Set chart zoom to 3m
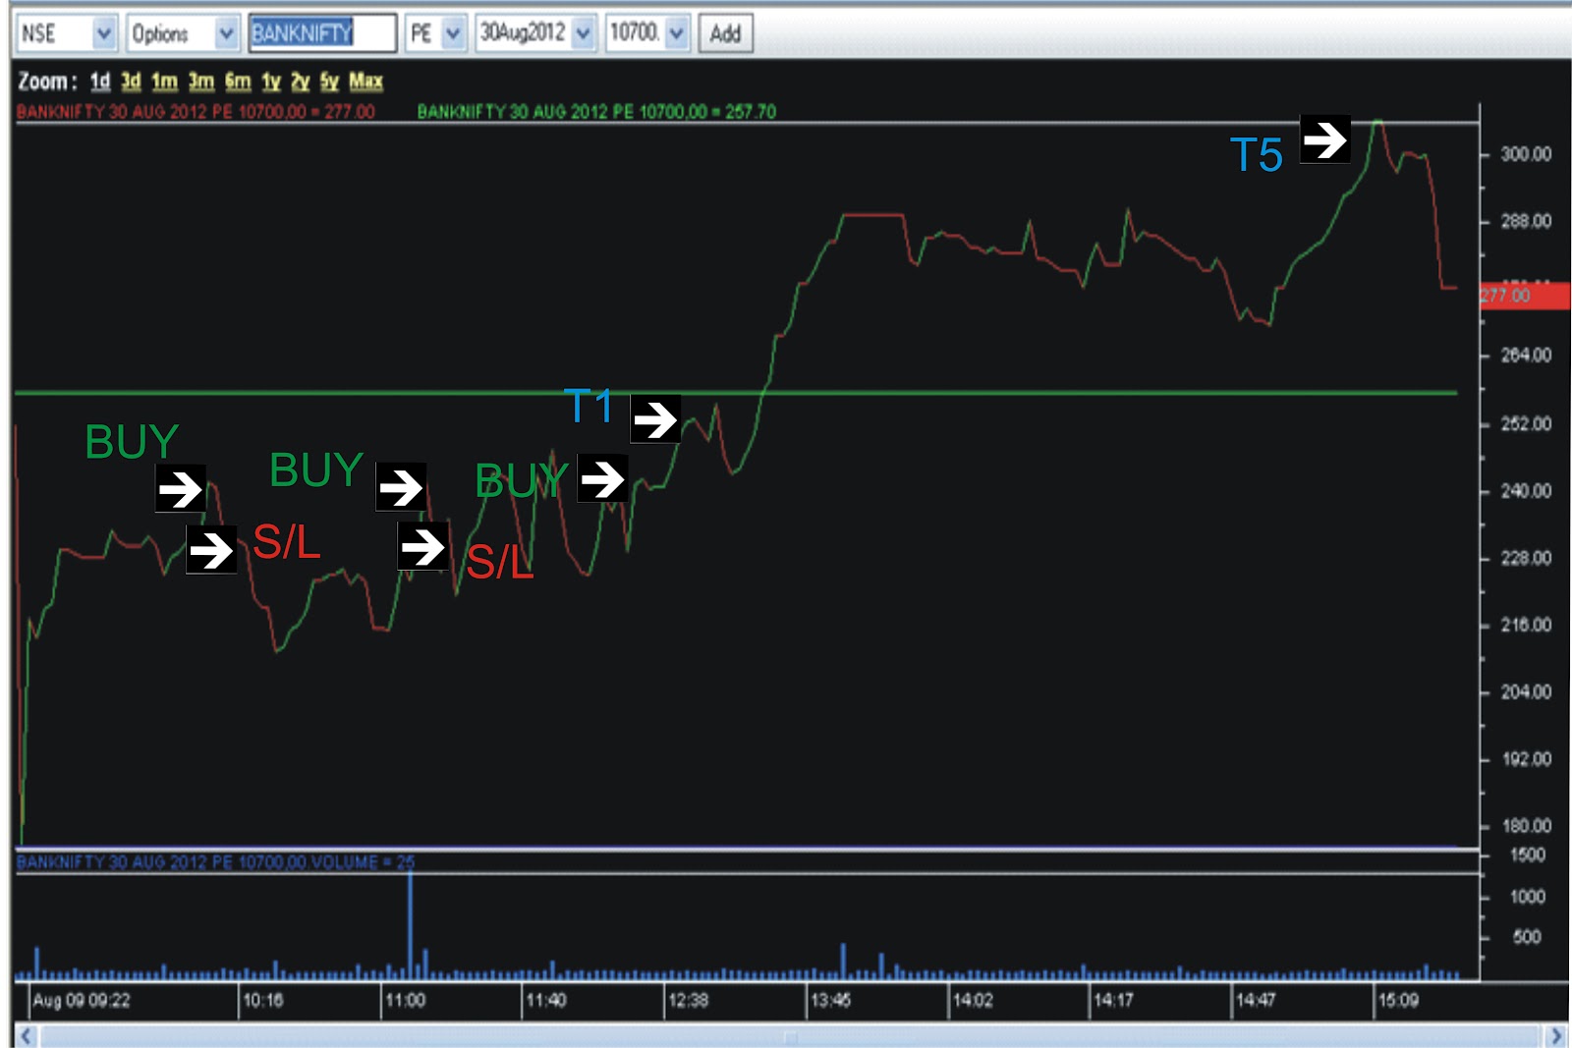The width and height of the screenshot is (1572, 1048). pos(201,82)
